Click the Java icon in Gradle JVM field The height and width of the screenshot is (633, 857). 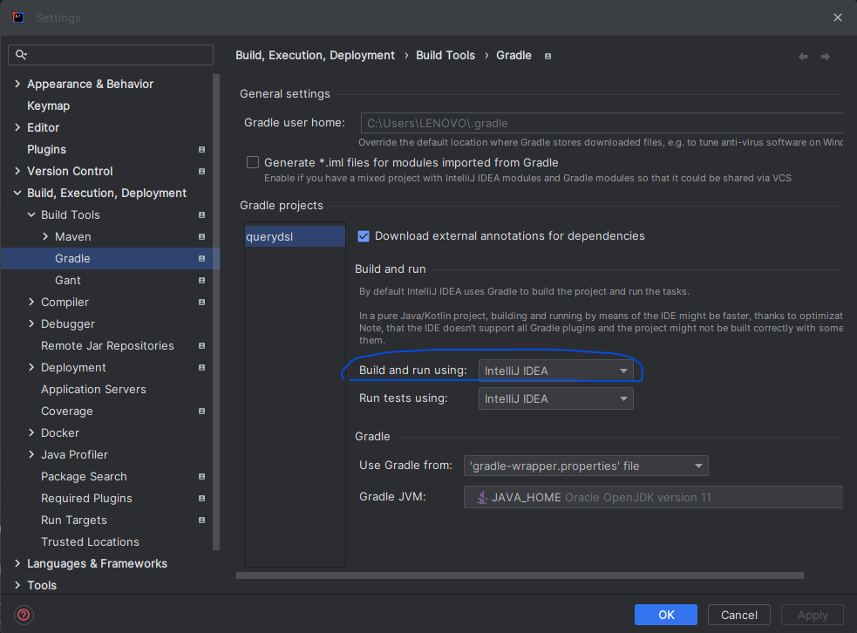481,497
